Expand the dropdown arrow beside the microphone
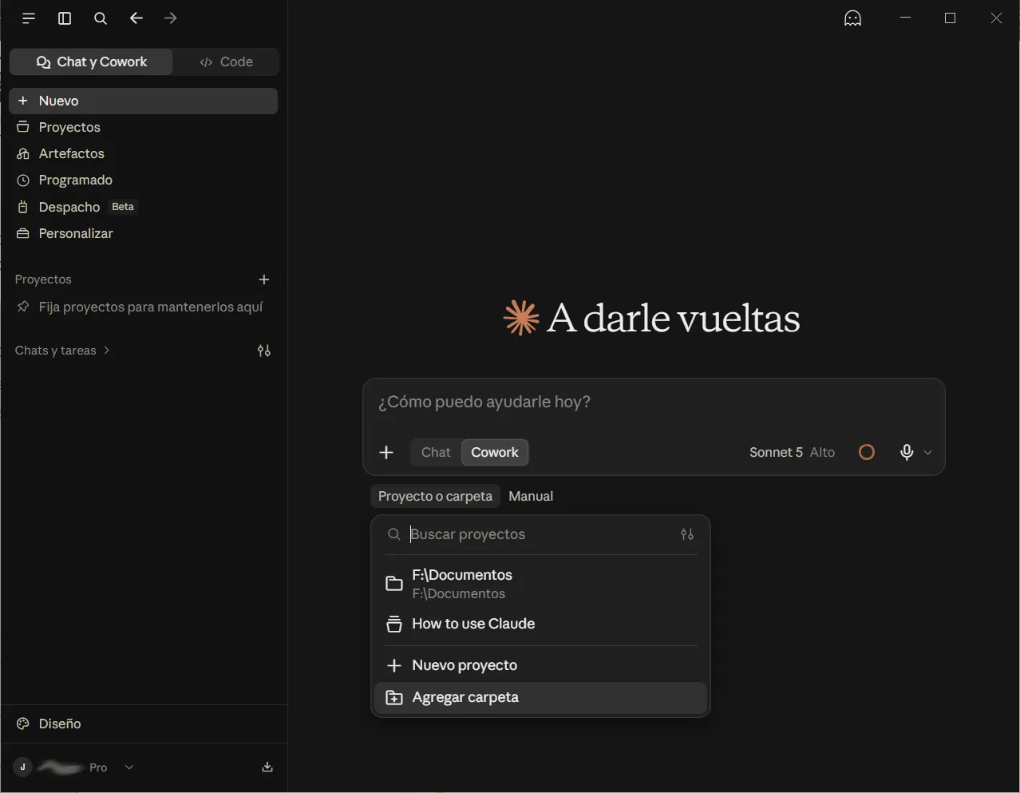The width and height of the screenshot is (1020, 793). pos(927,453)
